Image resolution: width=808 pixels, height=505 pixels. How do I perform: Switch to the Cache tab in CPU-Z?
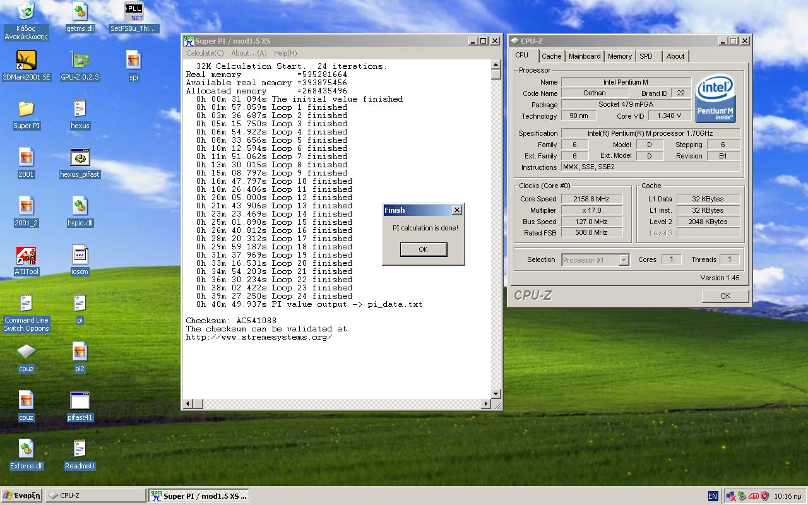tap(551, 56)
